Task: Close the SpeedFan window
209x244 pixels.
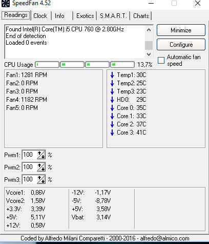Action: (x=198, y=3)
